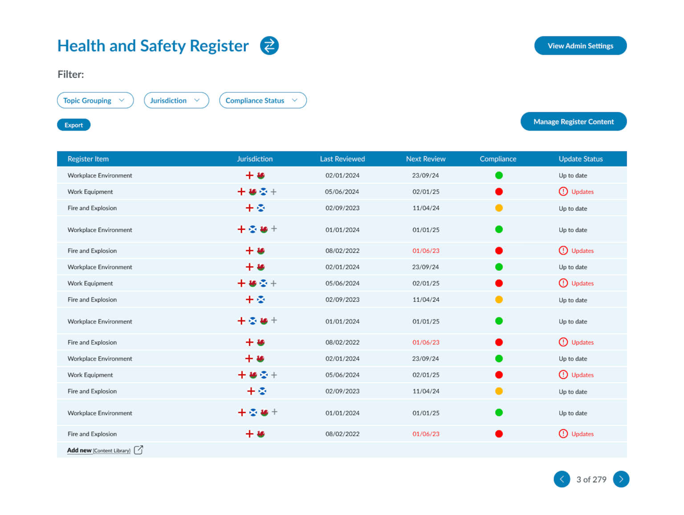Click the Updates alert icon in the last row
This screenshot has height=515, width=684.
coord(563,434)
